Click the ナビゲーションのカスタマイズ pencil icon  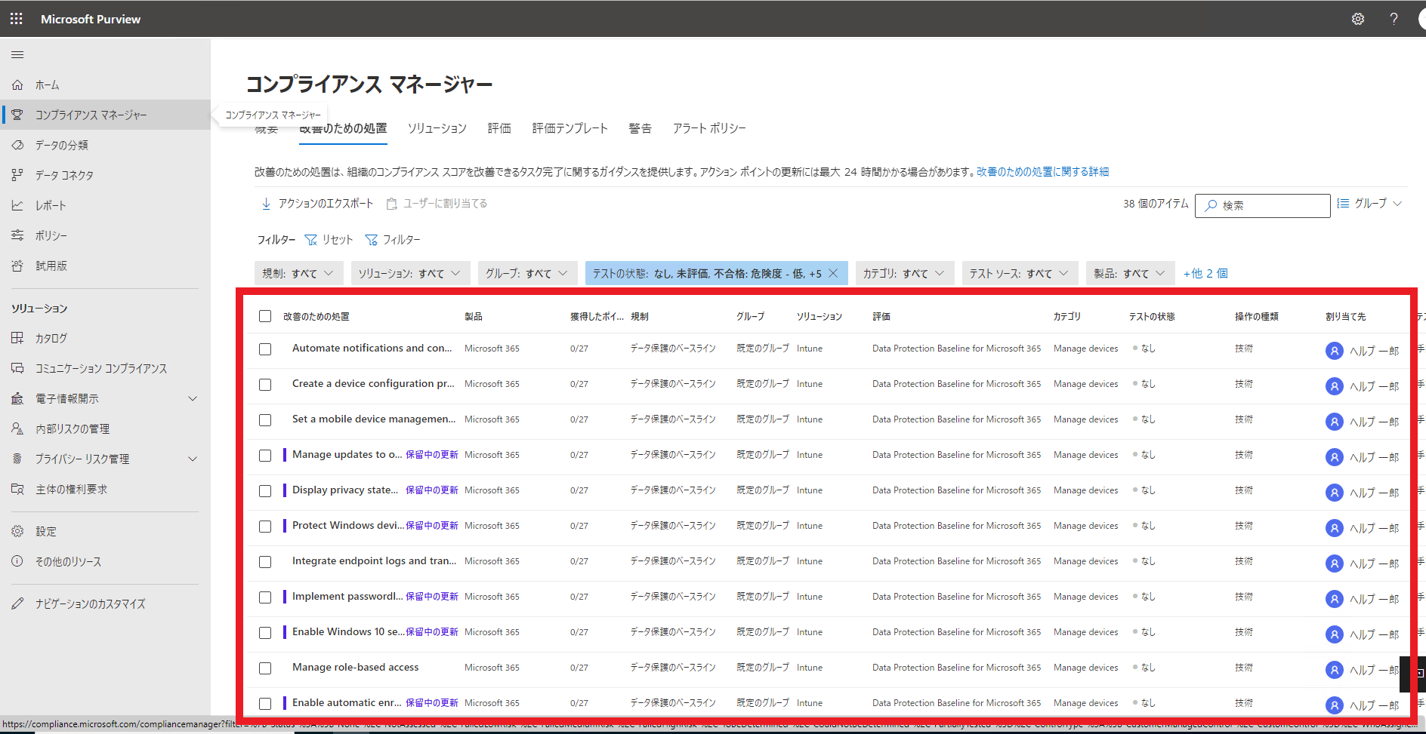click(x=17, y=603)
